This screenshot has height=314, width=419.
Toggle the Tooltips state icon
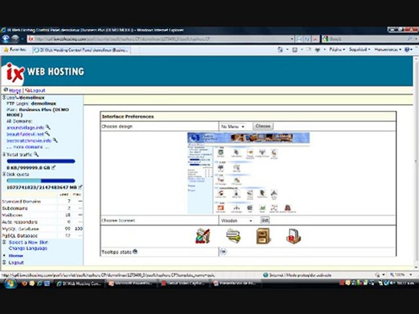223,252
